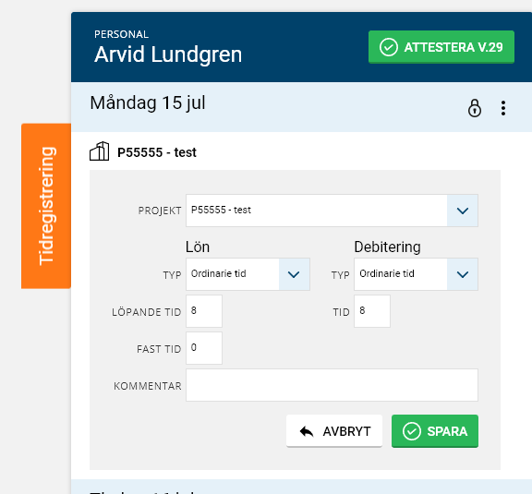Click the Avbryt button
The height and width of the screenshot is (494, 532).
tap(334, 431)
